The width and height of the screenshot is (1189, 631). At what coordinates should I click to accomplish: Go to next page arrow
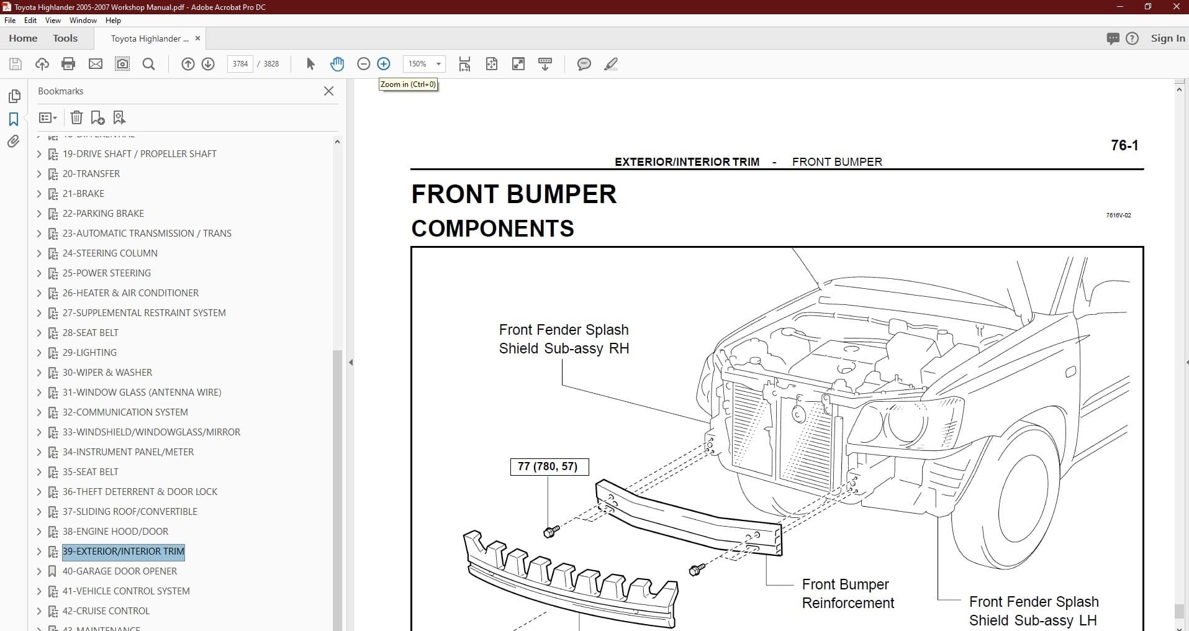pos(208,64)
